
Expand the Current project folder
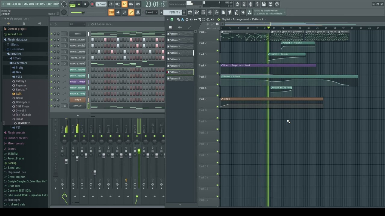pyautogui.click(x=17, y=29)
